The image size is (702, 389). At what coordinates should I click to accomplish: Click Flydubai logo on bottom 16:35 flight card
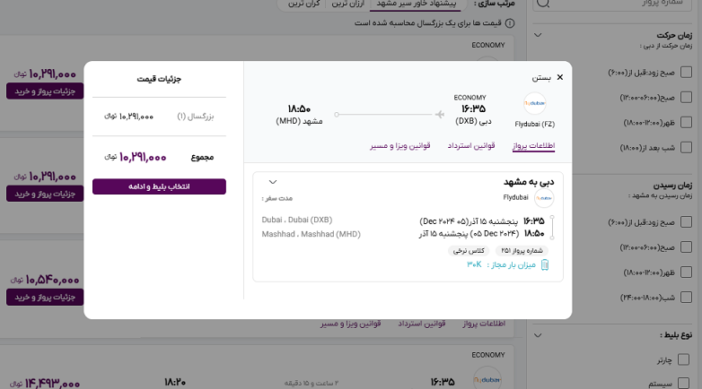487,379
